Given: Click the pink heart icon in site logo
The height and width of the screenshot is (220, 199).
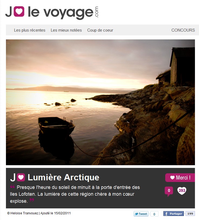Looking at the screenshot, I should click(19, 12).
